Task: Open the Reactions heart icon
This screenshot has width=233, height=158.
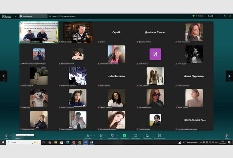Action: point(112,136)
